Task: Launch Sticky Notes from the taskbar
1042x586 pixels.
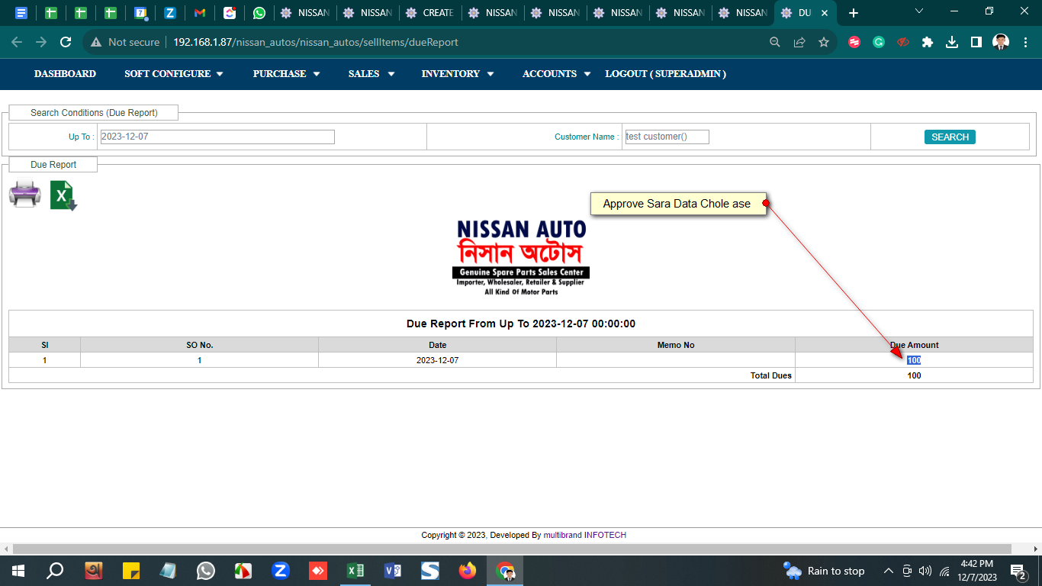Action: click(x=131, y=571)
